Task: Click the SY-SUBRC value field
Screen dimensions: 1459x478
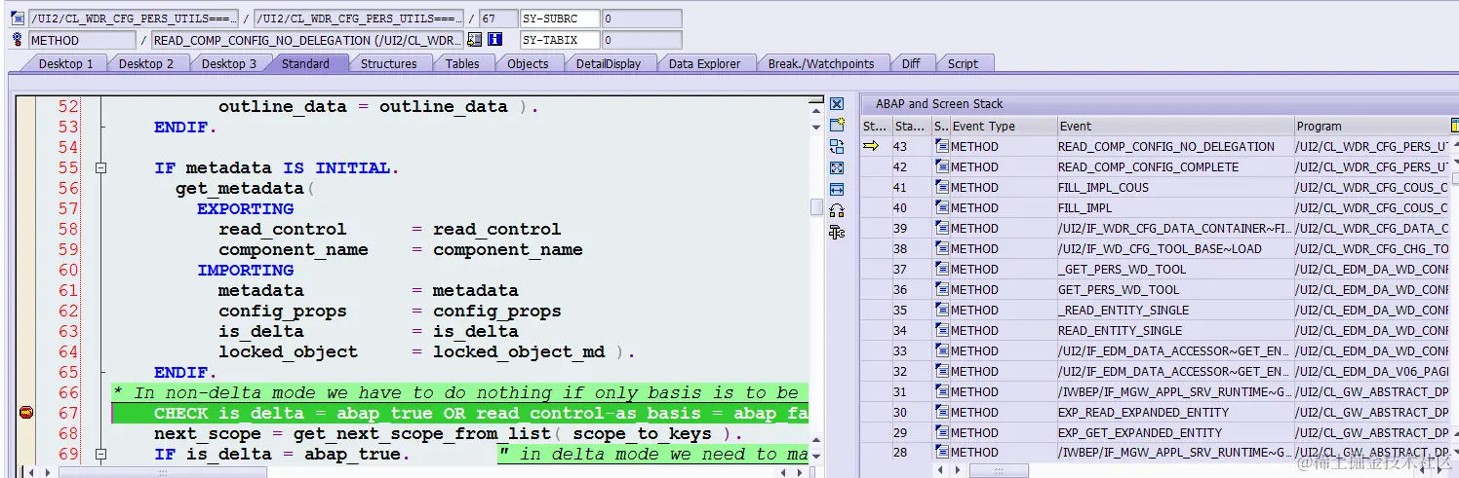Action: pyautogui.click(x=642, y=18)
